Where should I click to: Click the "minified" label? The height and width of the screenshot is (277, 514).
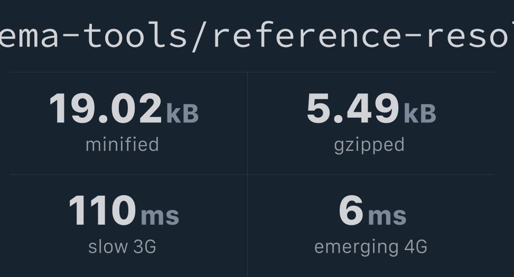[x=122, y=145]
